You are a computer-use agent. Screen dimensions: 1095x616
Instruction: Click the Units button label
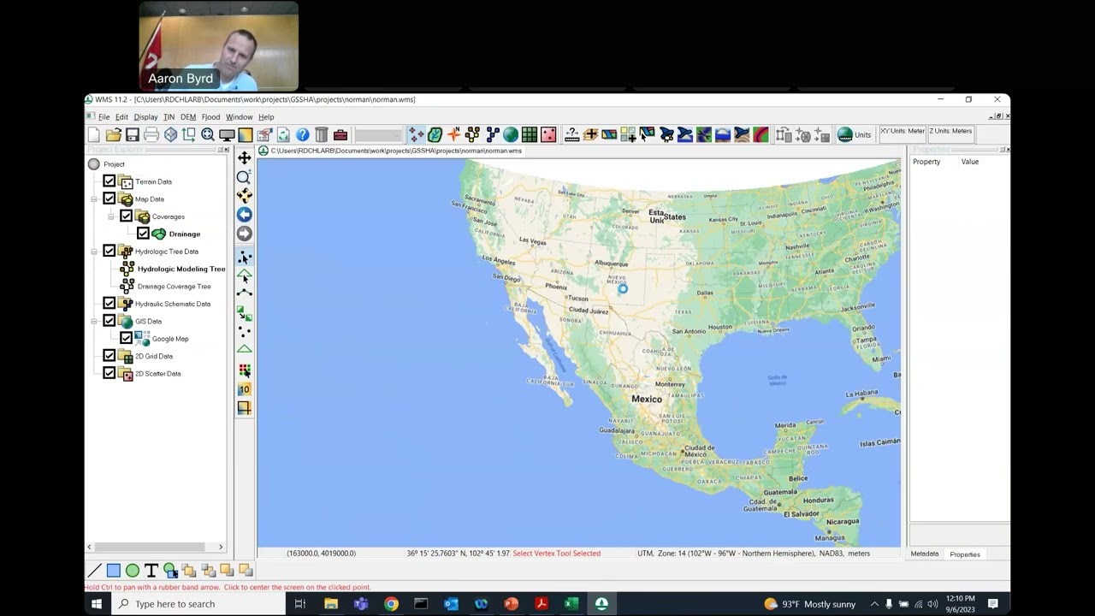[862, 135]
